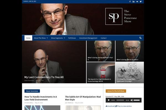Click Listen To The Full Show button

point(116,91)
